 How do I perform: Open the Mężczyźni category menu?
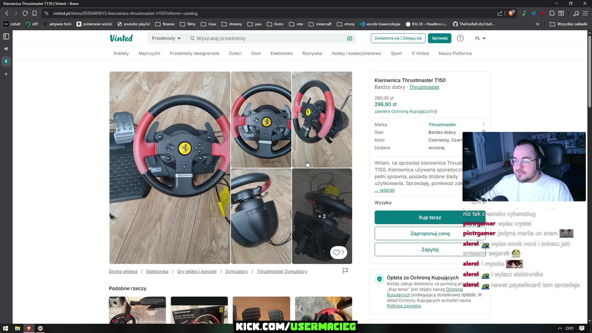point(149,53)
